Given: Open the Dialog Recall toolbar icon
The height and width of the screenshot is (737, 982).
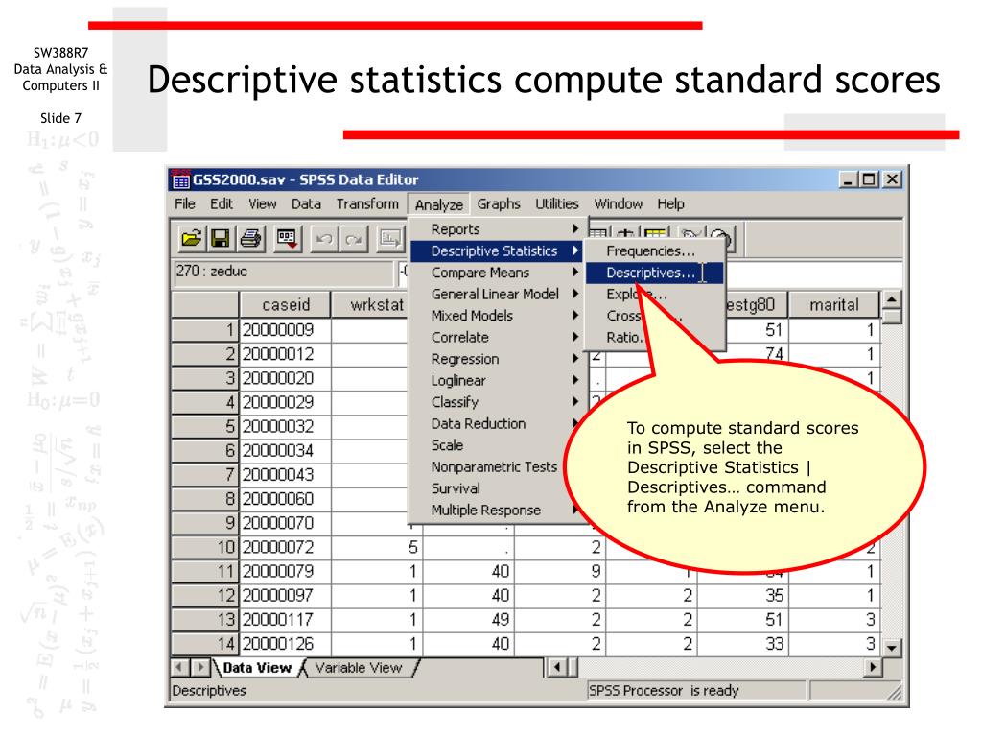Looking at the screenshot, I should tap(288, 239).
